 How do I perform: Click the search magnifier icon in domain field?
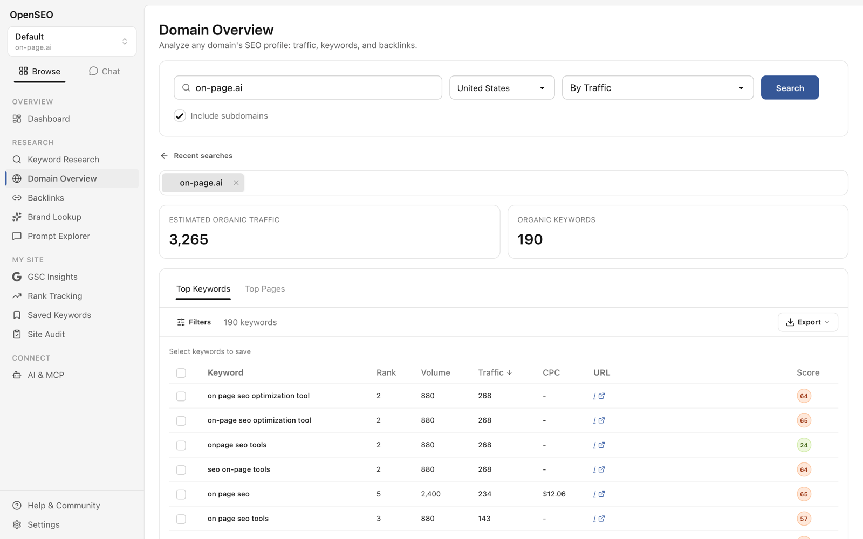[x=186, y=88]
